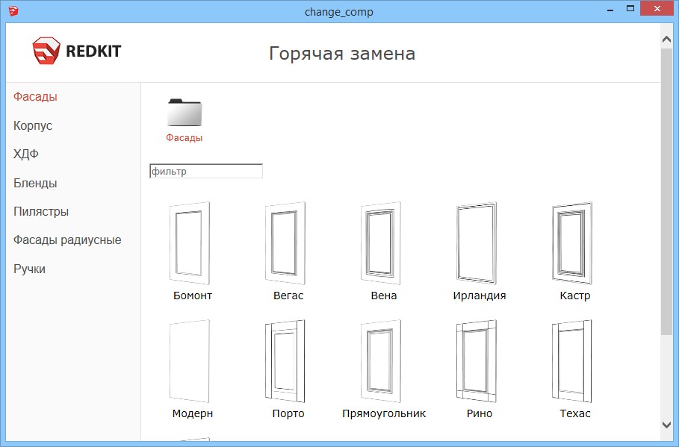Select the Кастр facade thumbnail
Screen dimensions: 679x447
pyautogui.click(x=571, y=243)
